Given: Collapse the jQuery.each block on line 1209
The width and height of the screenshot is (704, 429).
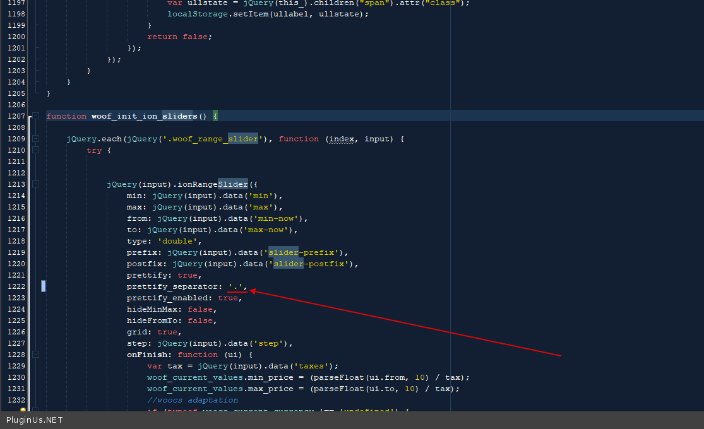Looking at the screenshot, I should click(x=36, y=139).
